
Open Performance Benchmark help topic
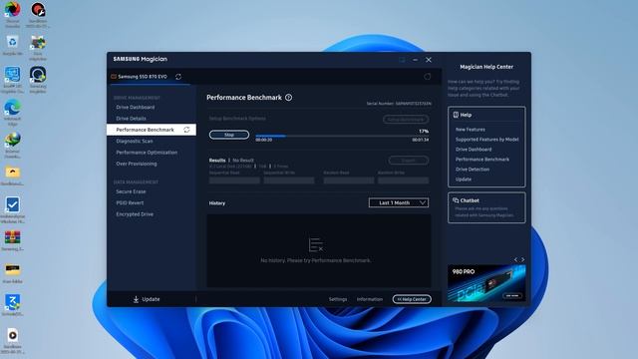(482, 160)
